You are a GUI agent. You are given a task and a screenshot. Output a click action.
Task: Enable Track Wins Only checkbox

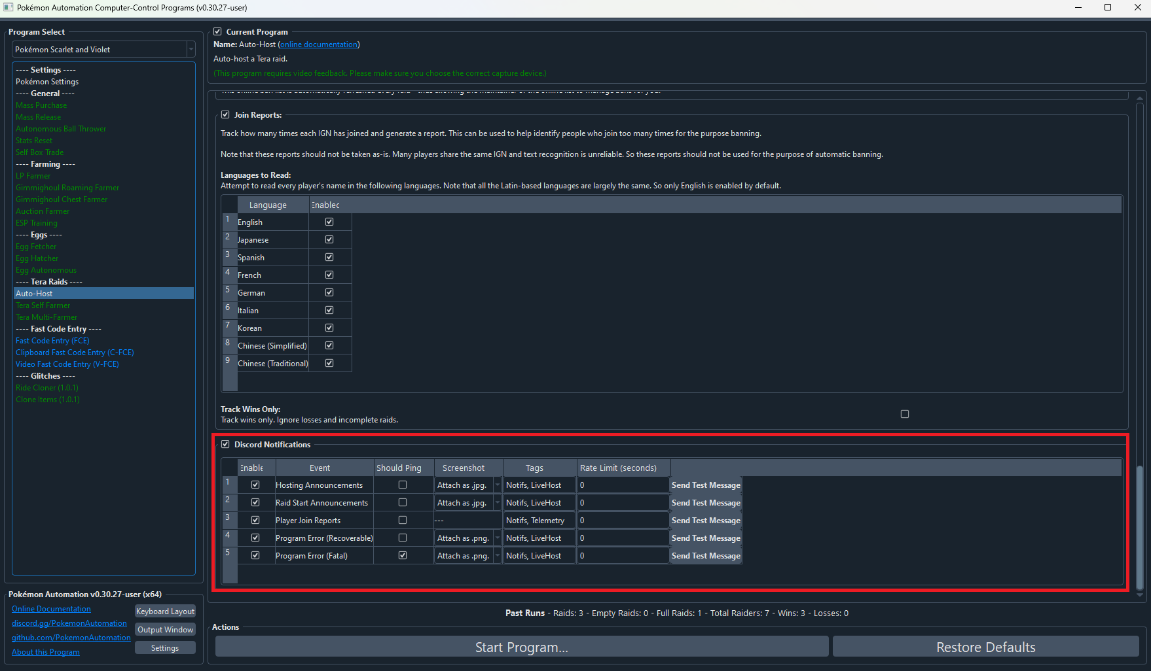[904, 414]
